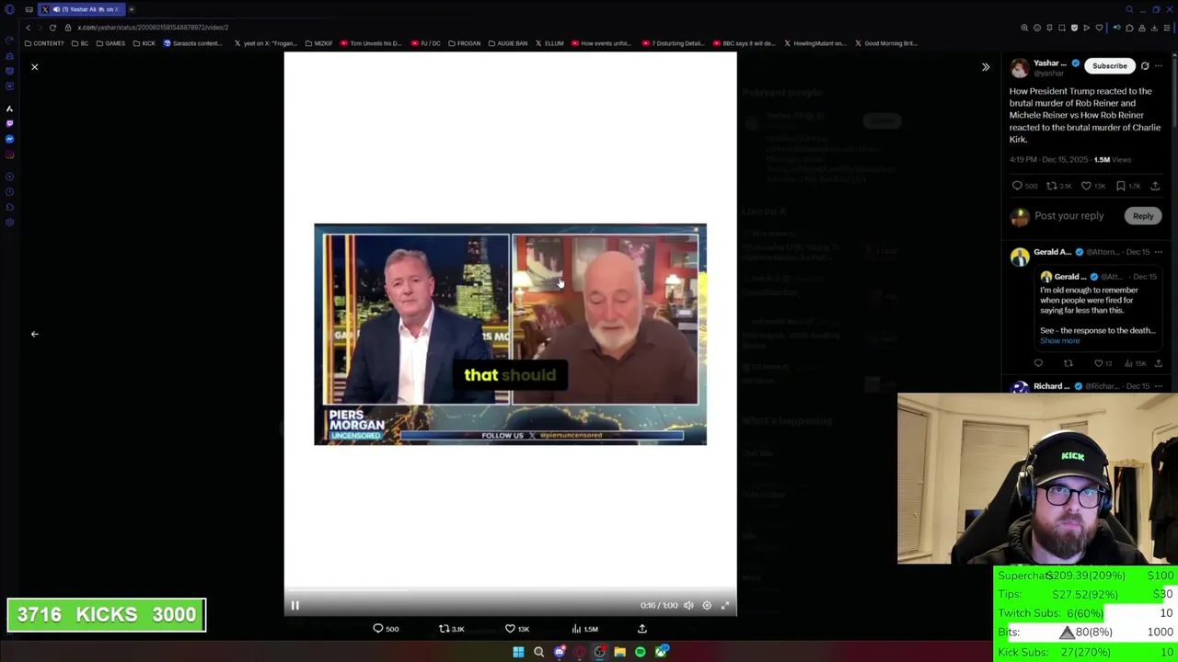
Task: Open Richard's reply author name
Action: pos(1051,386)
